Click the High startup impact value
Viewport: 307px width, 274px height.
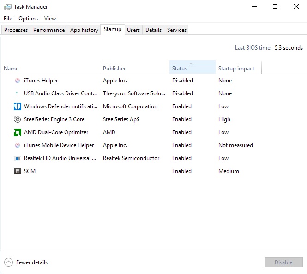224,119
